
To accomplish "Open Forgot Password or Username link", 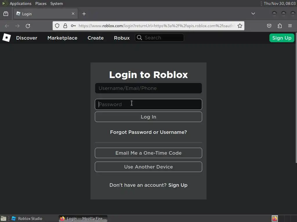I will click(148, 132).
